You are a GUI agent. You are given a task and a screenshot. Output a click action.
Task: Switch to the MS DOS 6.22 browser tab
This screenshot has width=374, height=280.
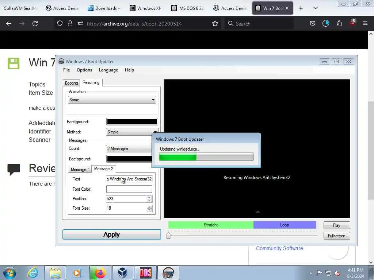[188, 8]
